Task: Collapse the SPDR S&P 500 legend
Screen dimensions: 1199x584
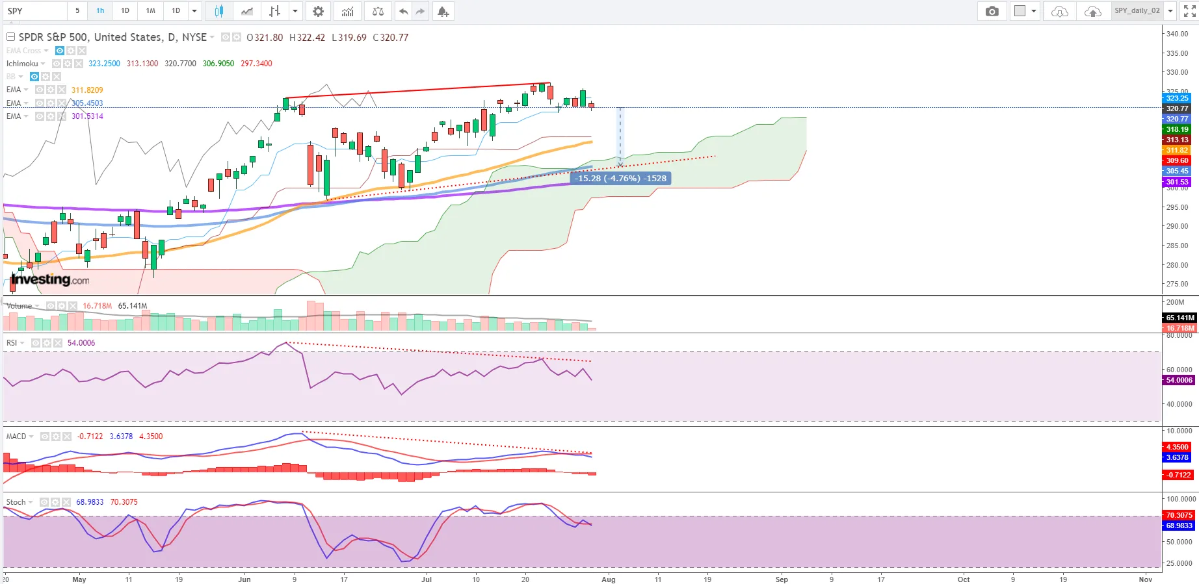Action: click(x=10, y=37)
